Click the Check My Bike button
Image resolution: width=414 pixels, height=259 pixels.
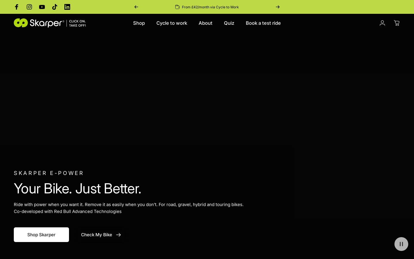click(101, 235)
